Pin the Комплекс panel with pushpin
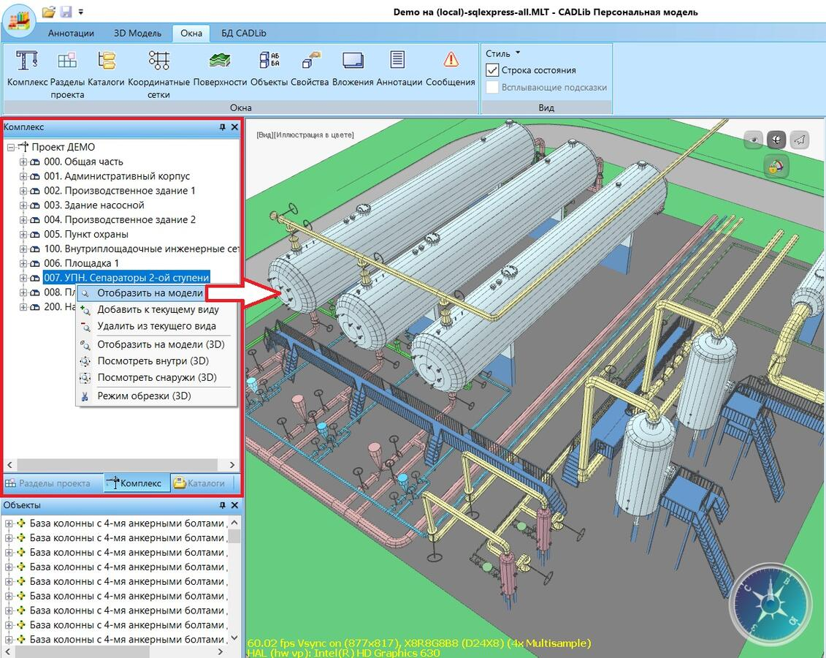 (223, 127)
